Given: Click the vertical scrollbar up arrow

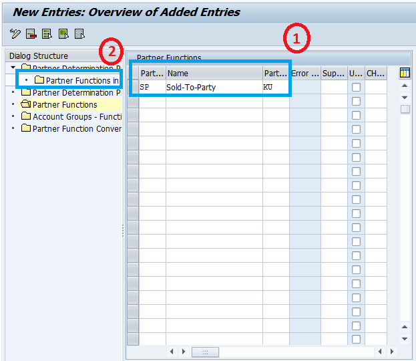Looking at the screenshot, I should (x=404, y=86).
